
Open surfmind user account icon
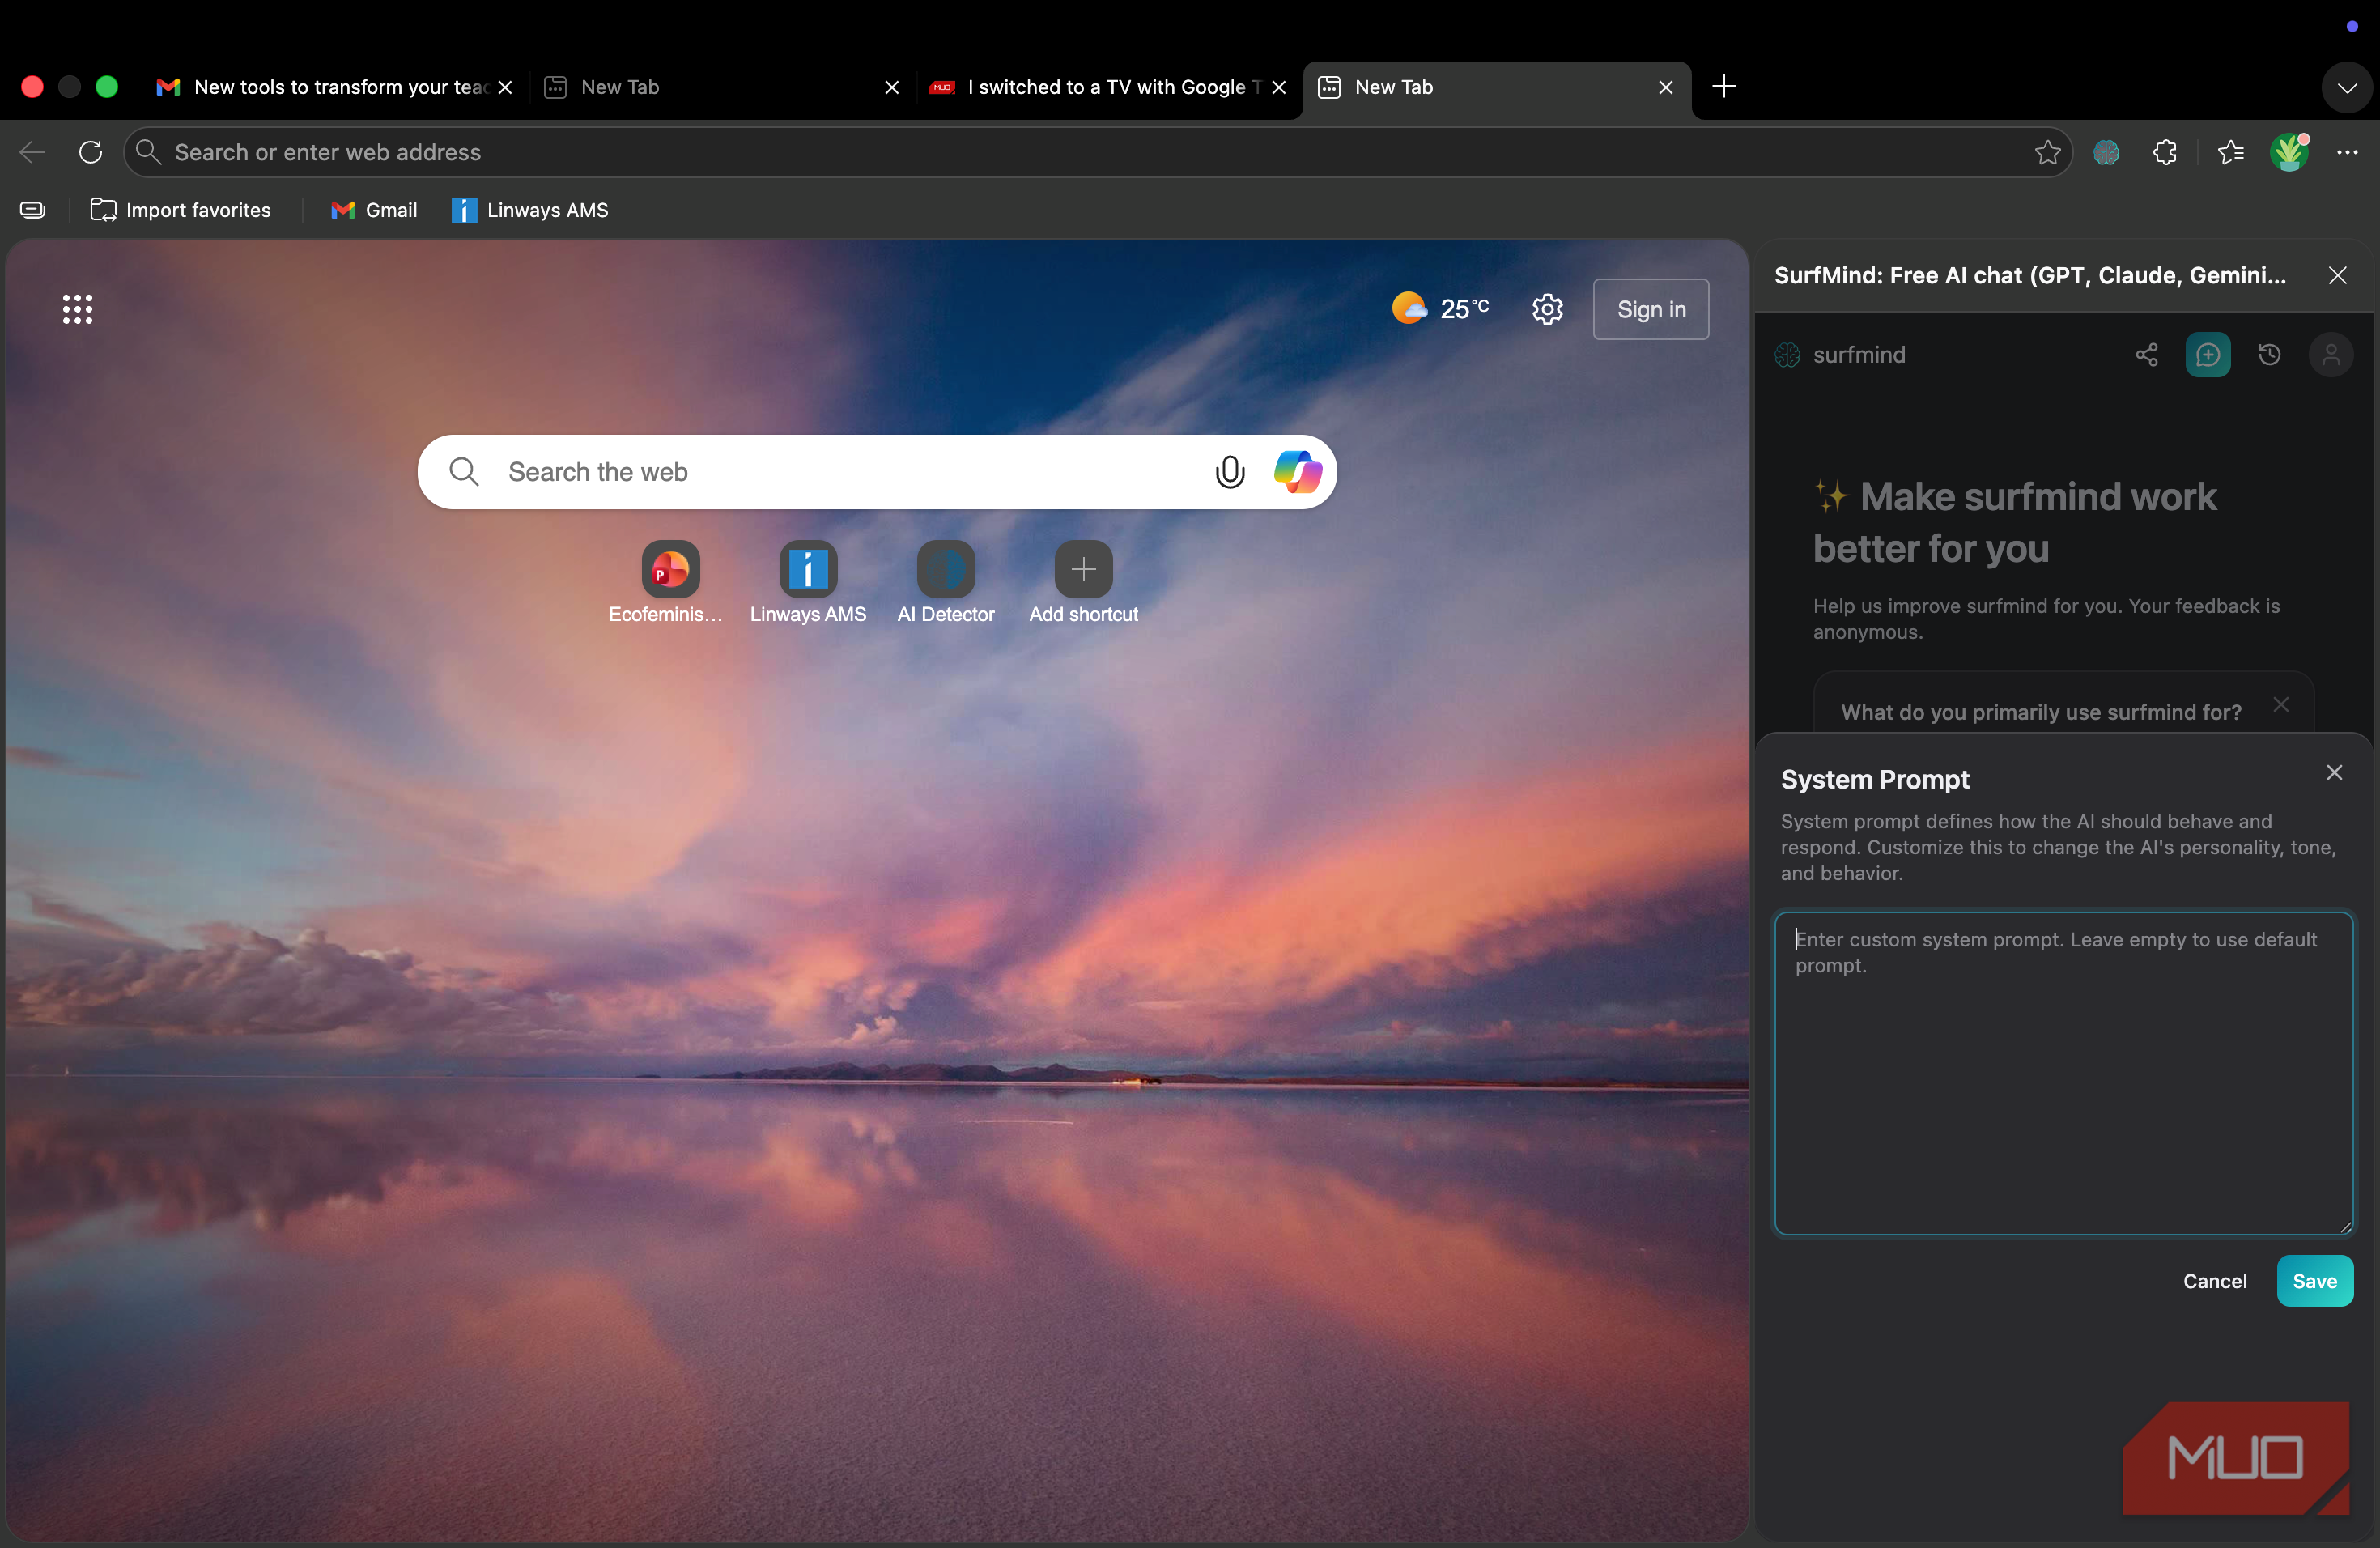point(2331,355)
